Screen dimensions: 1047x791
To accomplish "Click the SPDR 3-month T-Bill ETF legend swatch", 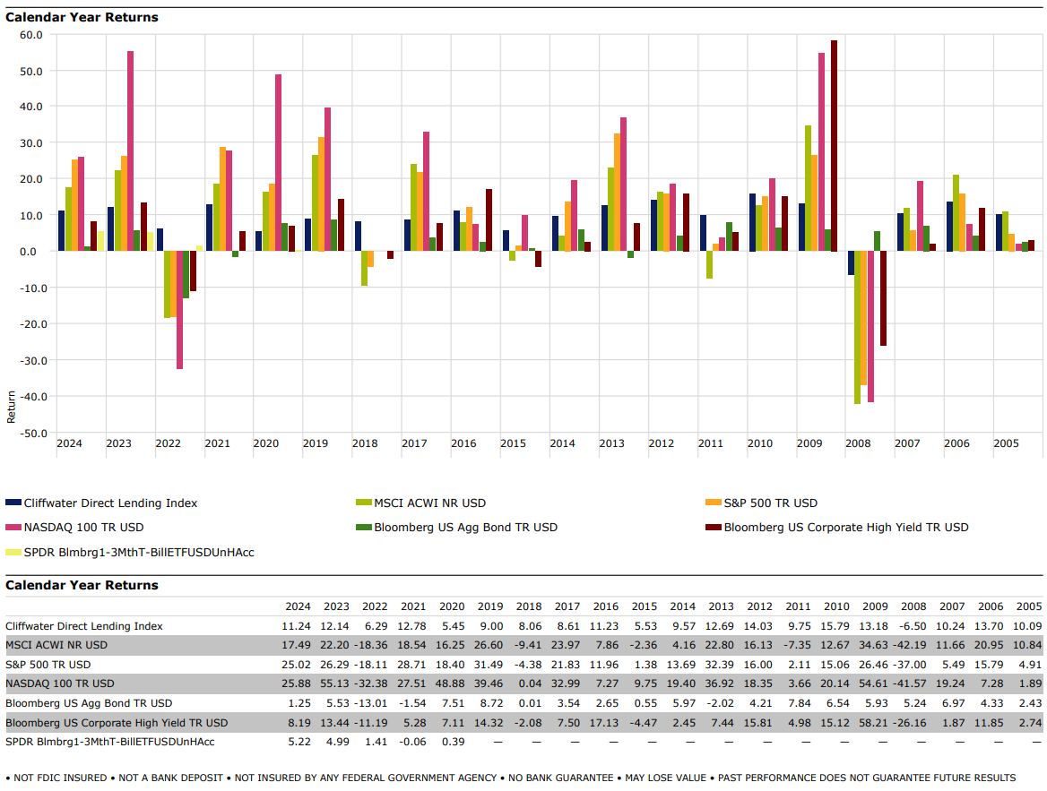I will [x=13, y=553].
